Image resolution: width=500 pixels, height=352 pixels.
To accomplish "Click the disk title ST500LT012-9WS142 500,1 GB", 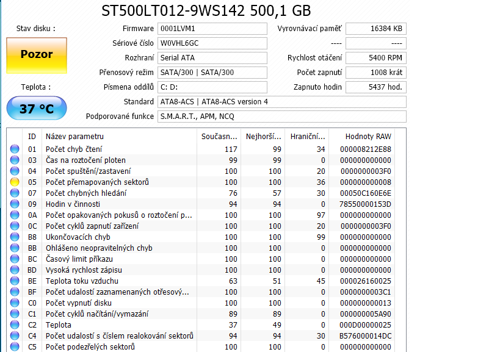I will point(206,11).
